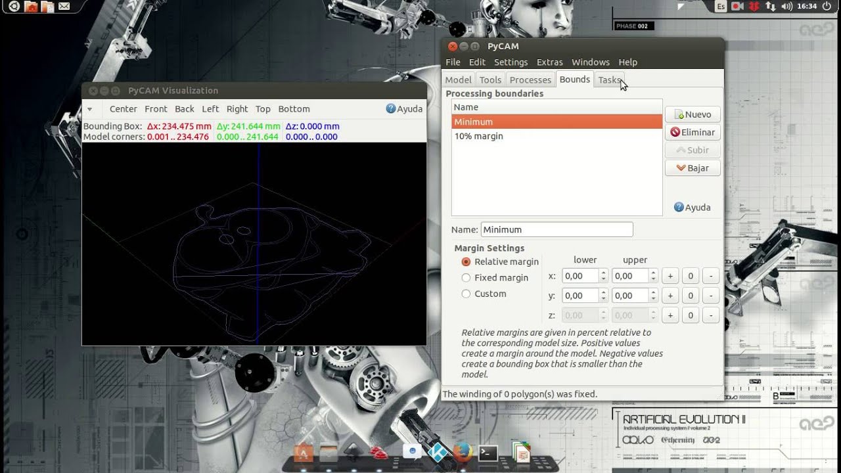Screen dimensions: 841x473
Task: Open the Edit menu in PyCAM
Action: (x=477, y=62)
